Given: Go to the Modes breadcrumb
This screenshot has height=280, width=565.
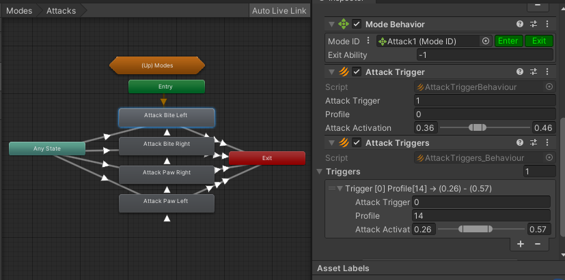Looking at the screenshot, I should (19, 11).
